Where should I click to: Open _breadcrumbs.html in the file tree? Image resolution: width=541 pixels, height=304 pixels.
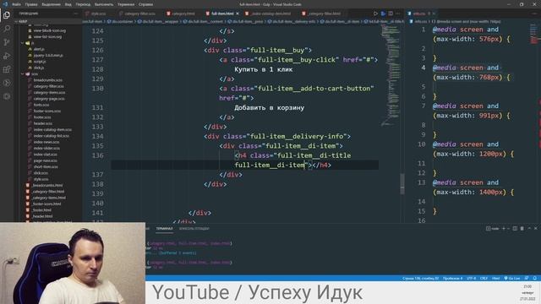[x=47, y=186]
